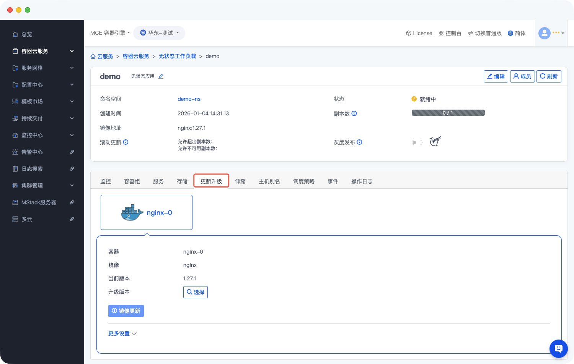Click the 刷新 button
This screenshot has height=364, width=574.
(548, 76)
